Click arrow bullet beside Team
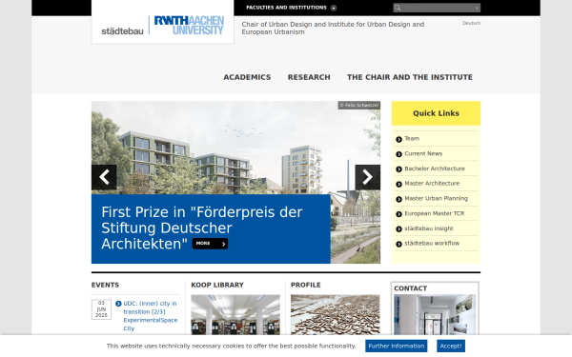Image resolution: width=572 pixels, height=357 pixels. click(x=398, y=139)
